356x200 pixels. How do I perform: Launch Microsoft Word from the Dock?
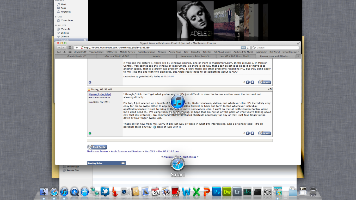[x=186, y=192]
